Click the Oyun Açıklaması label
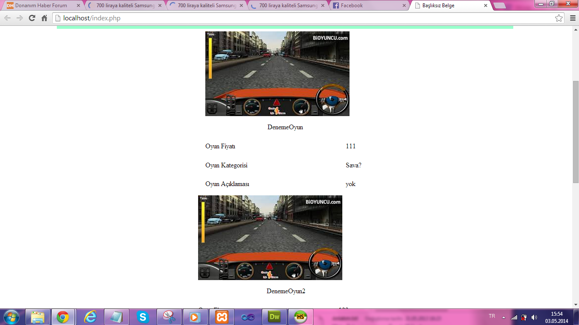 pyautogui.click(x=227, y=184)
